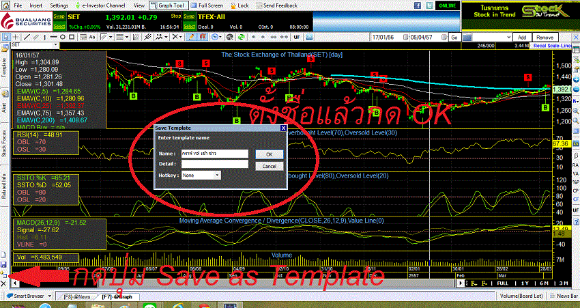Click the UF toolbar button

(x=296, y=37)
